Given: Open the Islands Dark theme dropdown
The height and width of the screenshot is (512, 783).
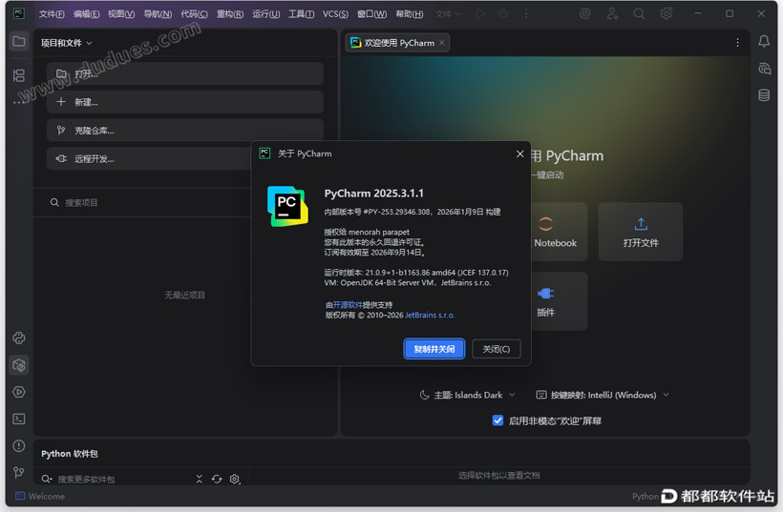Looking at the screenshot, I should click(x=467, y=395).
